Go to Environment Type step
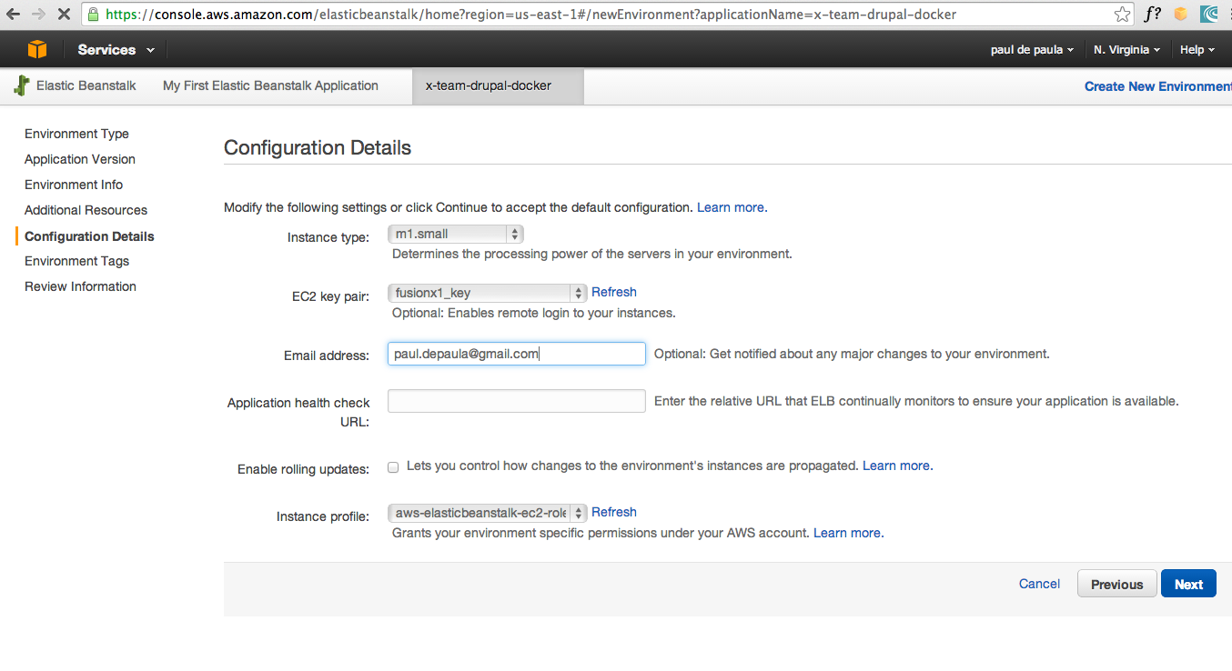Image resolution: width=1232 pixels, height=671 pixels. coord(76,134)
